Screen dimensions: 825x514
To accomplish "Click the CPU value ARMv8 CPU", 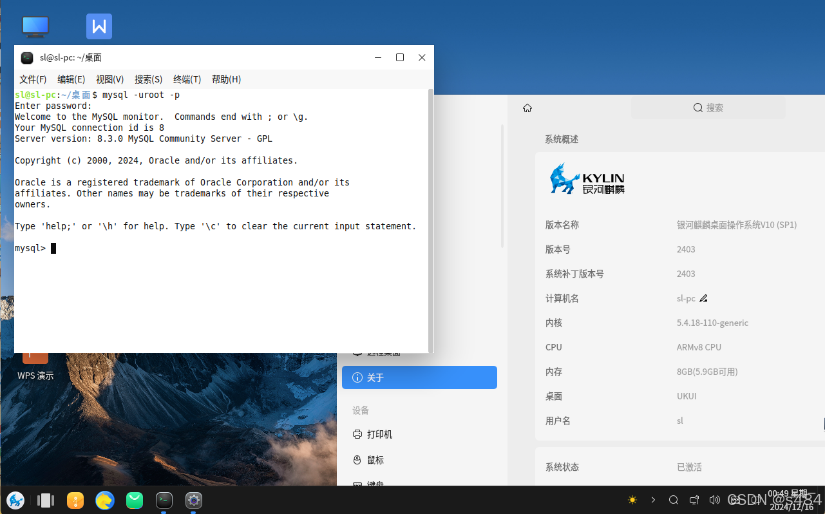I will (x=699, y=347).
